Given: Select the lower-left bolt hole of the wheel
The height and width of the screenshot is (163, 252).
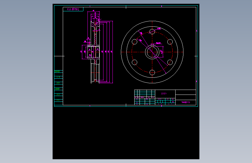Looking at the screenshot, I should [135, 62].
